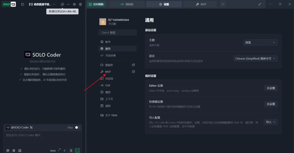Click the user account avatar icon in header

pyautogui.click(x=80, y=4)
